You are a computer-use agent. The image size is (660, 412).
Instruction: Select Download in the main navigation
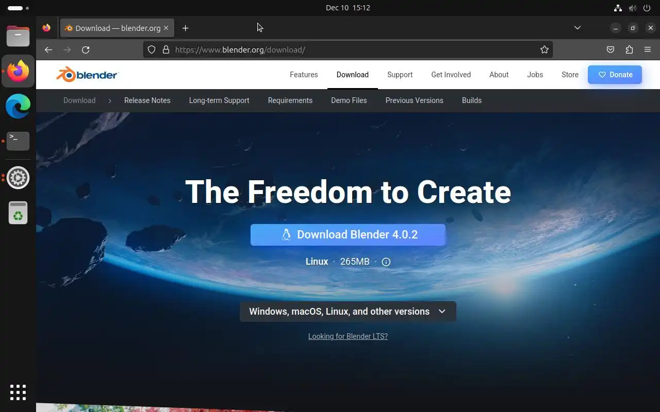tap(353, 75)
